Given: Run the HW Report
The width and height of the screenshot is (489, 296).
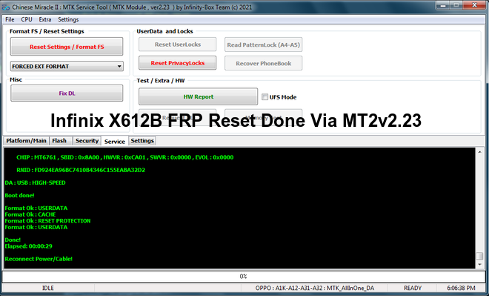Looking at the screenshot, I should point(199,96).
